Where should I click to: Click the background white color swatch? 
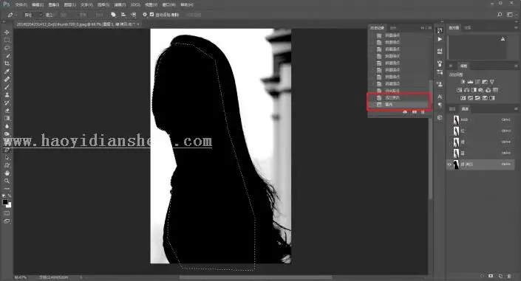click(x=9, y=205)
